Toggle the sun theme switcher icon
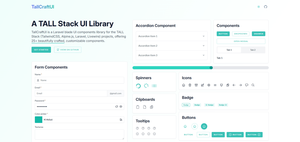Image resolution: width=300 pixels, height=142 pixels. [x=258, y=7]
